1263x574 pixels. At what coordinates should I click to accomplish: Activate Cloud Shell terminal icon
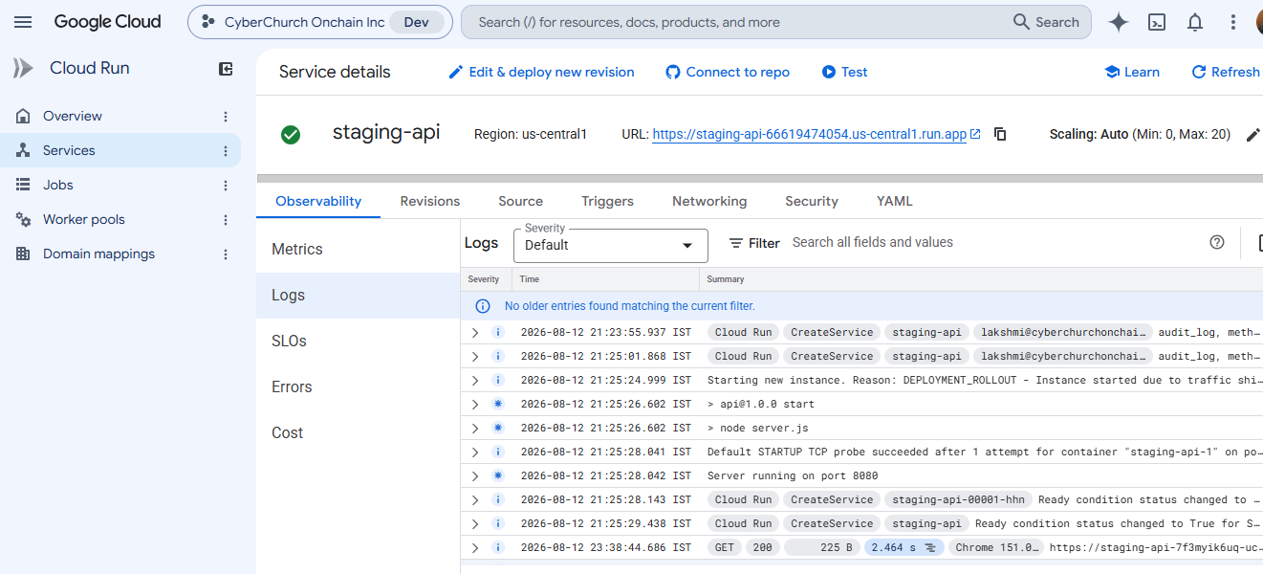coord(1157,22)
